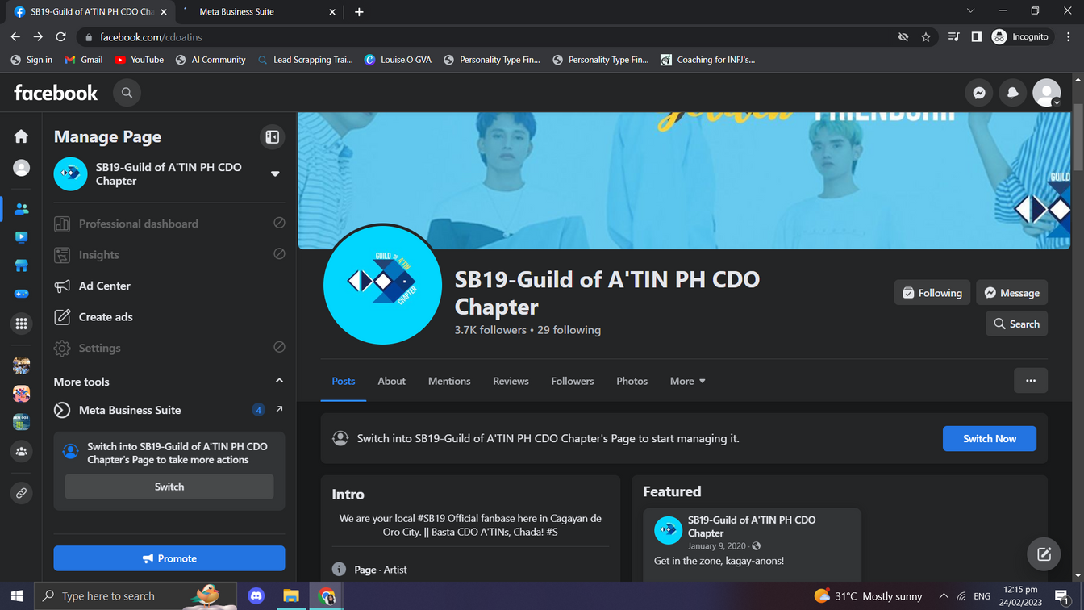Open Discord from the taskbar

256,596
